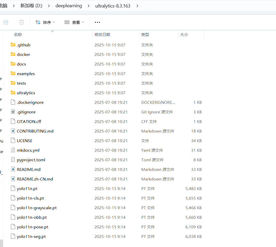Select the .github folder icon

13,45
